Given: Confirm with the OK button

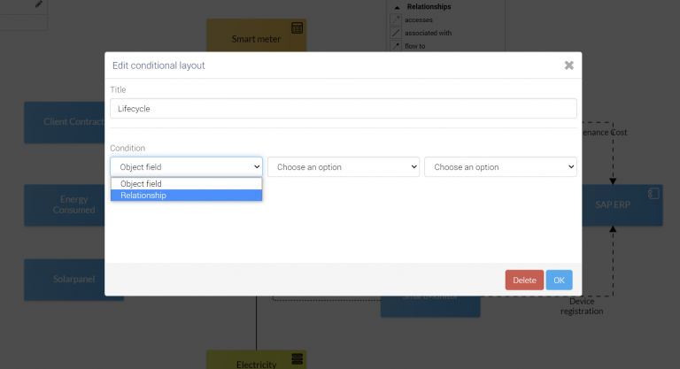Looking at the screenshot, I should click(559, 281).
